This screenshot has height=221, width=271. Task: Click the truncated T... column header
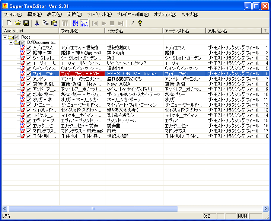[265, 31]
